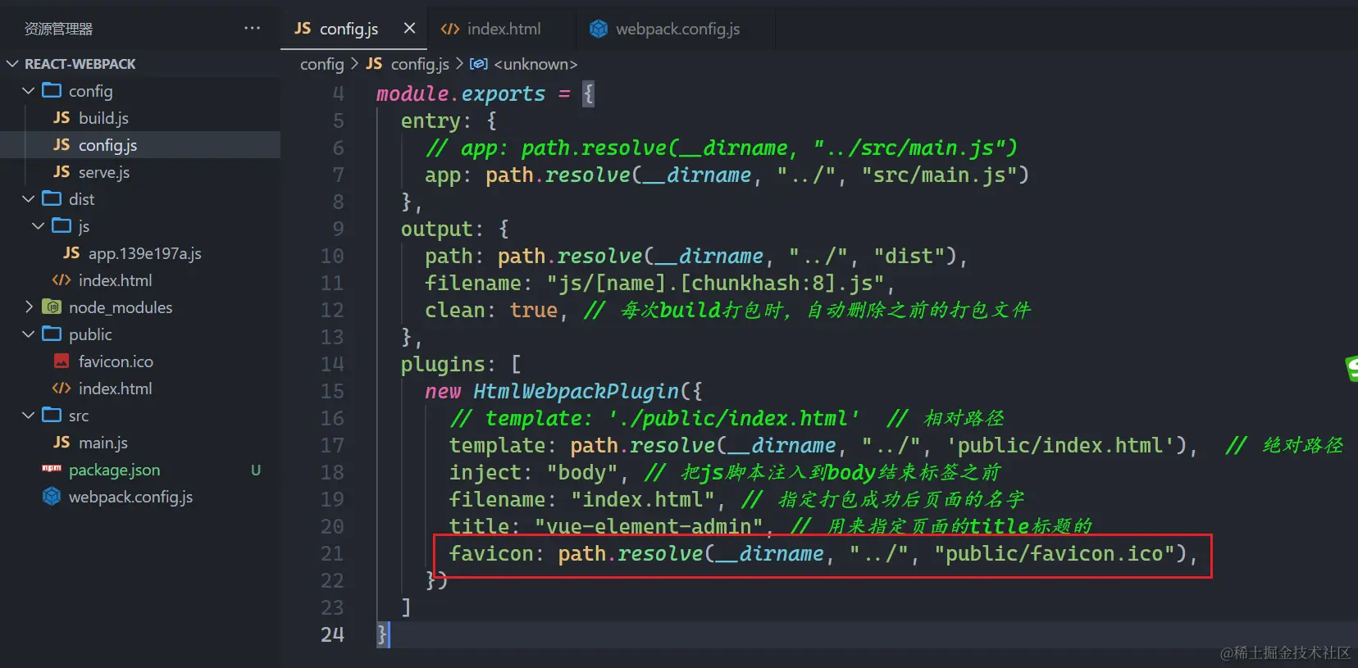
Task: Open serve.js in the file tree
Action: [104, 172]
